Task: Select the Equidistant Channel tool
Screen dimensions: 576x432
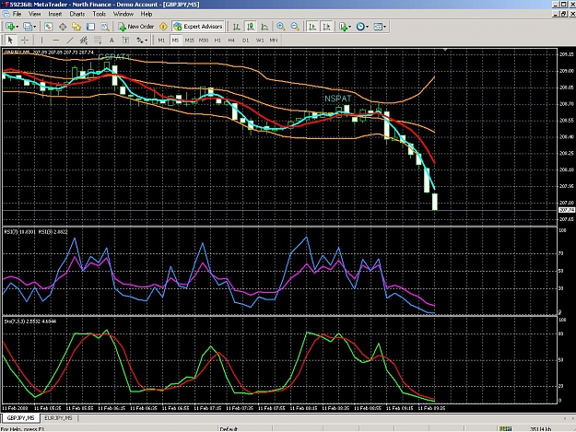Action: point(84,40)
